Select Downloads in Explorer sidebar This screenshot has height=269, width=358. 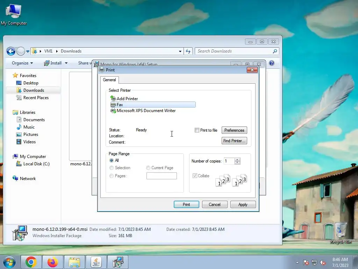click(x=33, y=90)
